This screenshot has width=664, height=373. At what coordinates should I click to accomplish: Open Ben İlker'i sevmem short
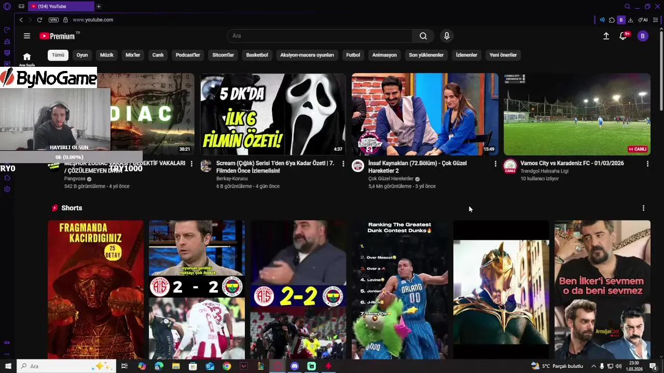point(602,290)
